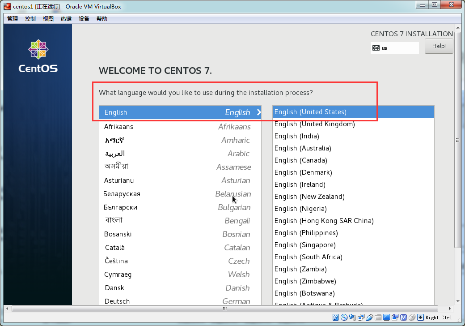Select English (Hong Kong SAR China) locale
The width and height of the screenshot is (465, 326).
pyautogui.click(x=353, y=221)
